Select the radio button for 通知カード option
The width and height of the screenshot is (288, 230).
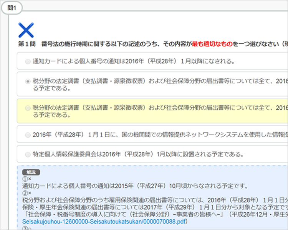[x=28, y=61]
